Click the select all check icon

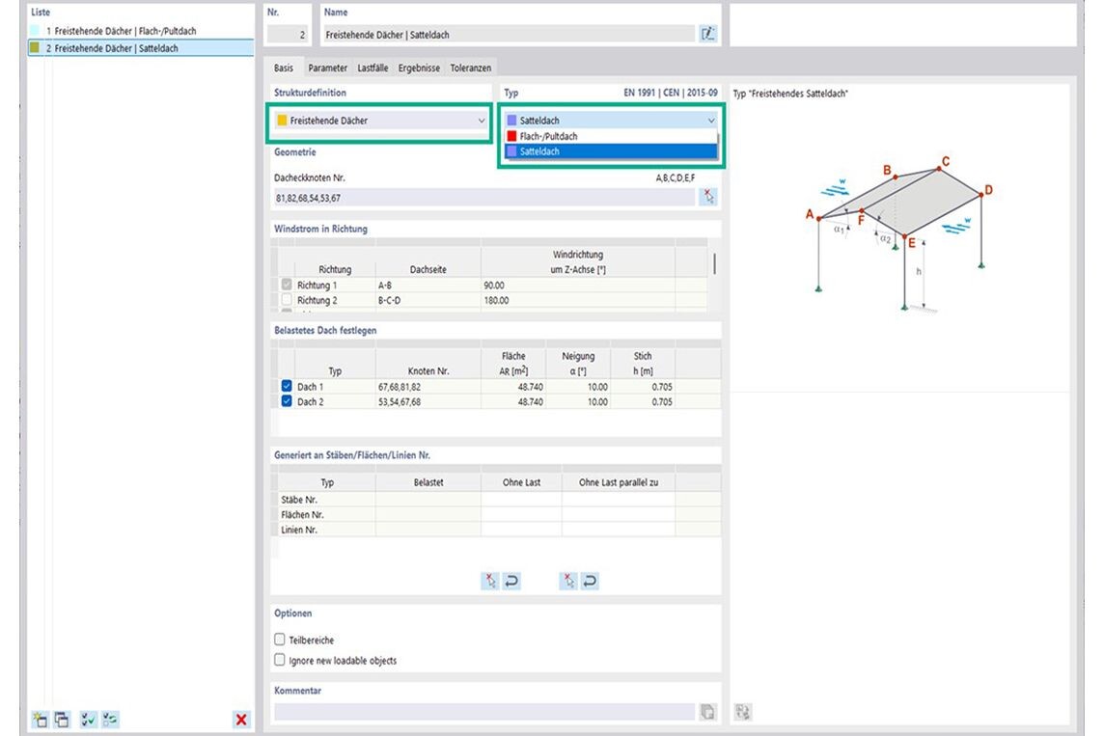click(x=89, y=720)
